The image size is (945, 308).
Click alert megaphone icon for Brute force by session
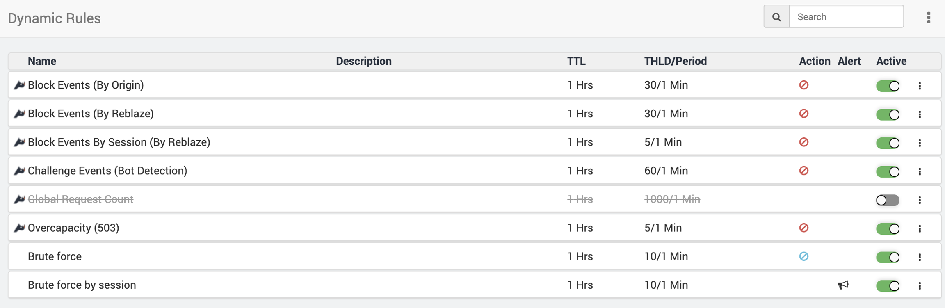[x=843, y=285]
